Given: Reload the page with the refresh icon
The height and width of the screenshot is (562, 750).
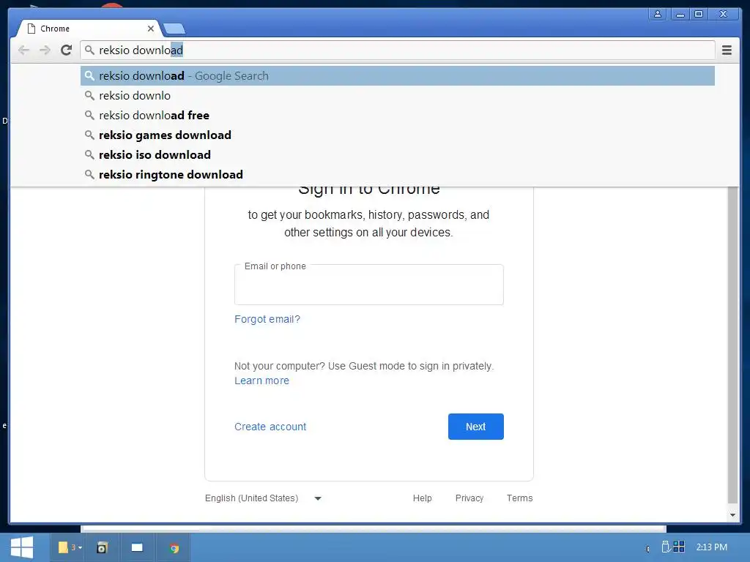Looking at the screenshot, I should point(66,50).
